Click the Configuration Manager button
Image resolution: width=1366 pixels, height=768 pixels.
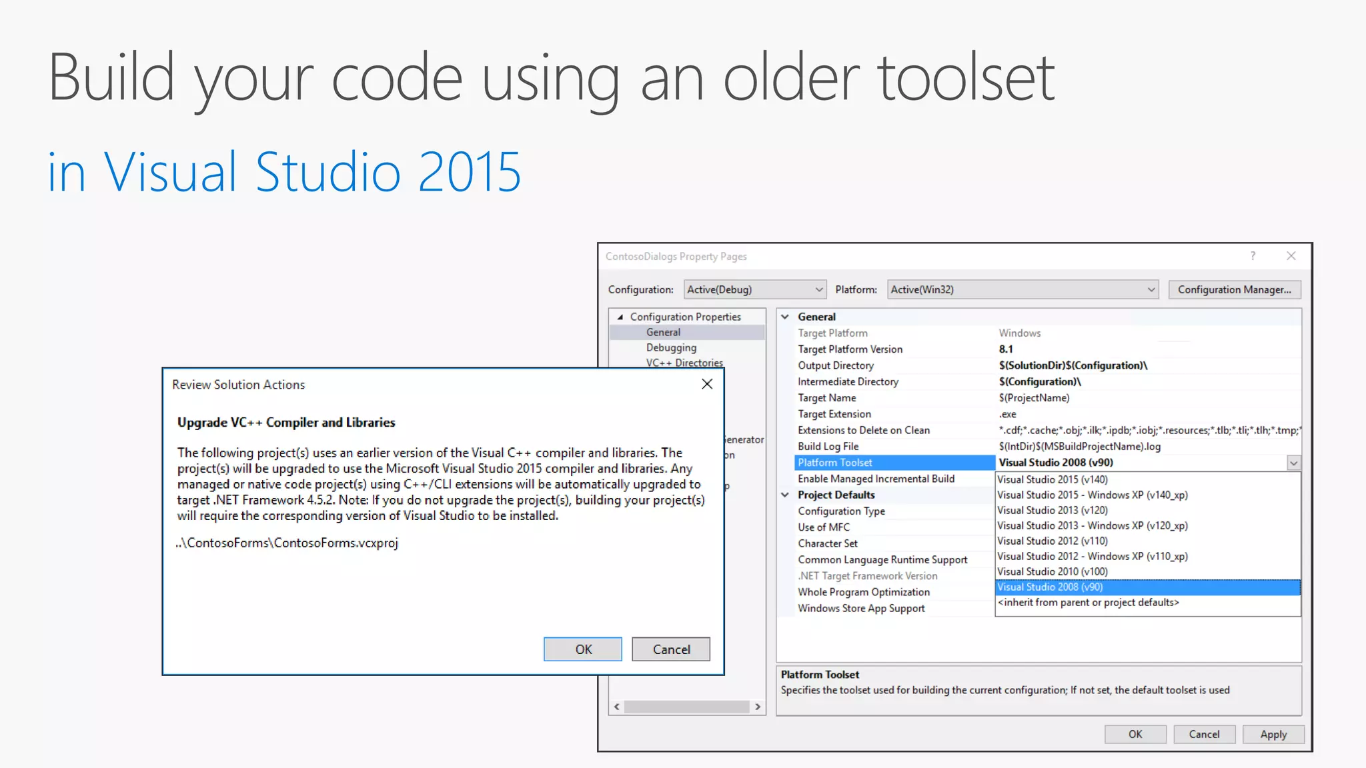(x=1234, y=289)
